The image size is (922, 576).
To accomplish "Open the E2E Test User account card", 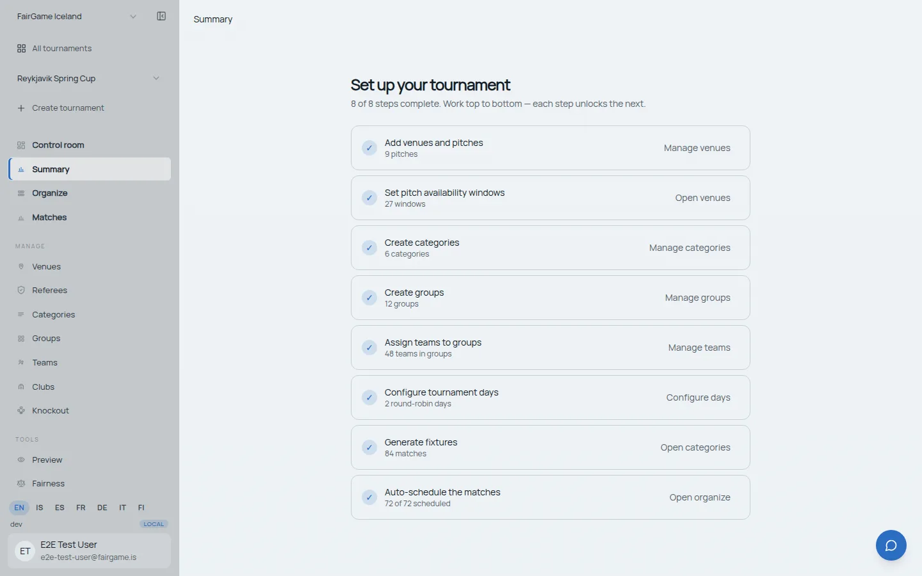I will (89, 551).
